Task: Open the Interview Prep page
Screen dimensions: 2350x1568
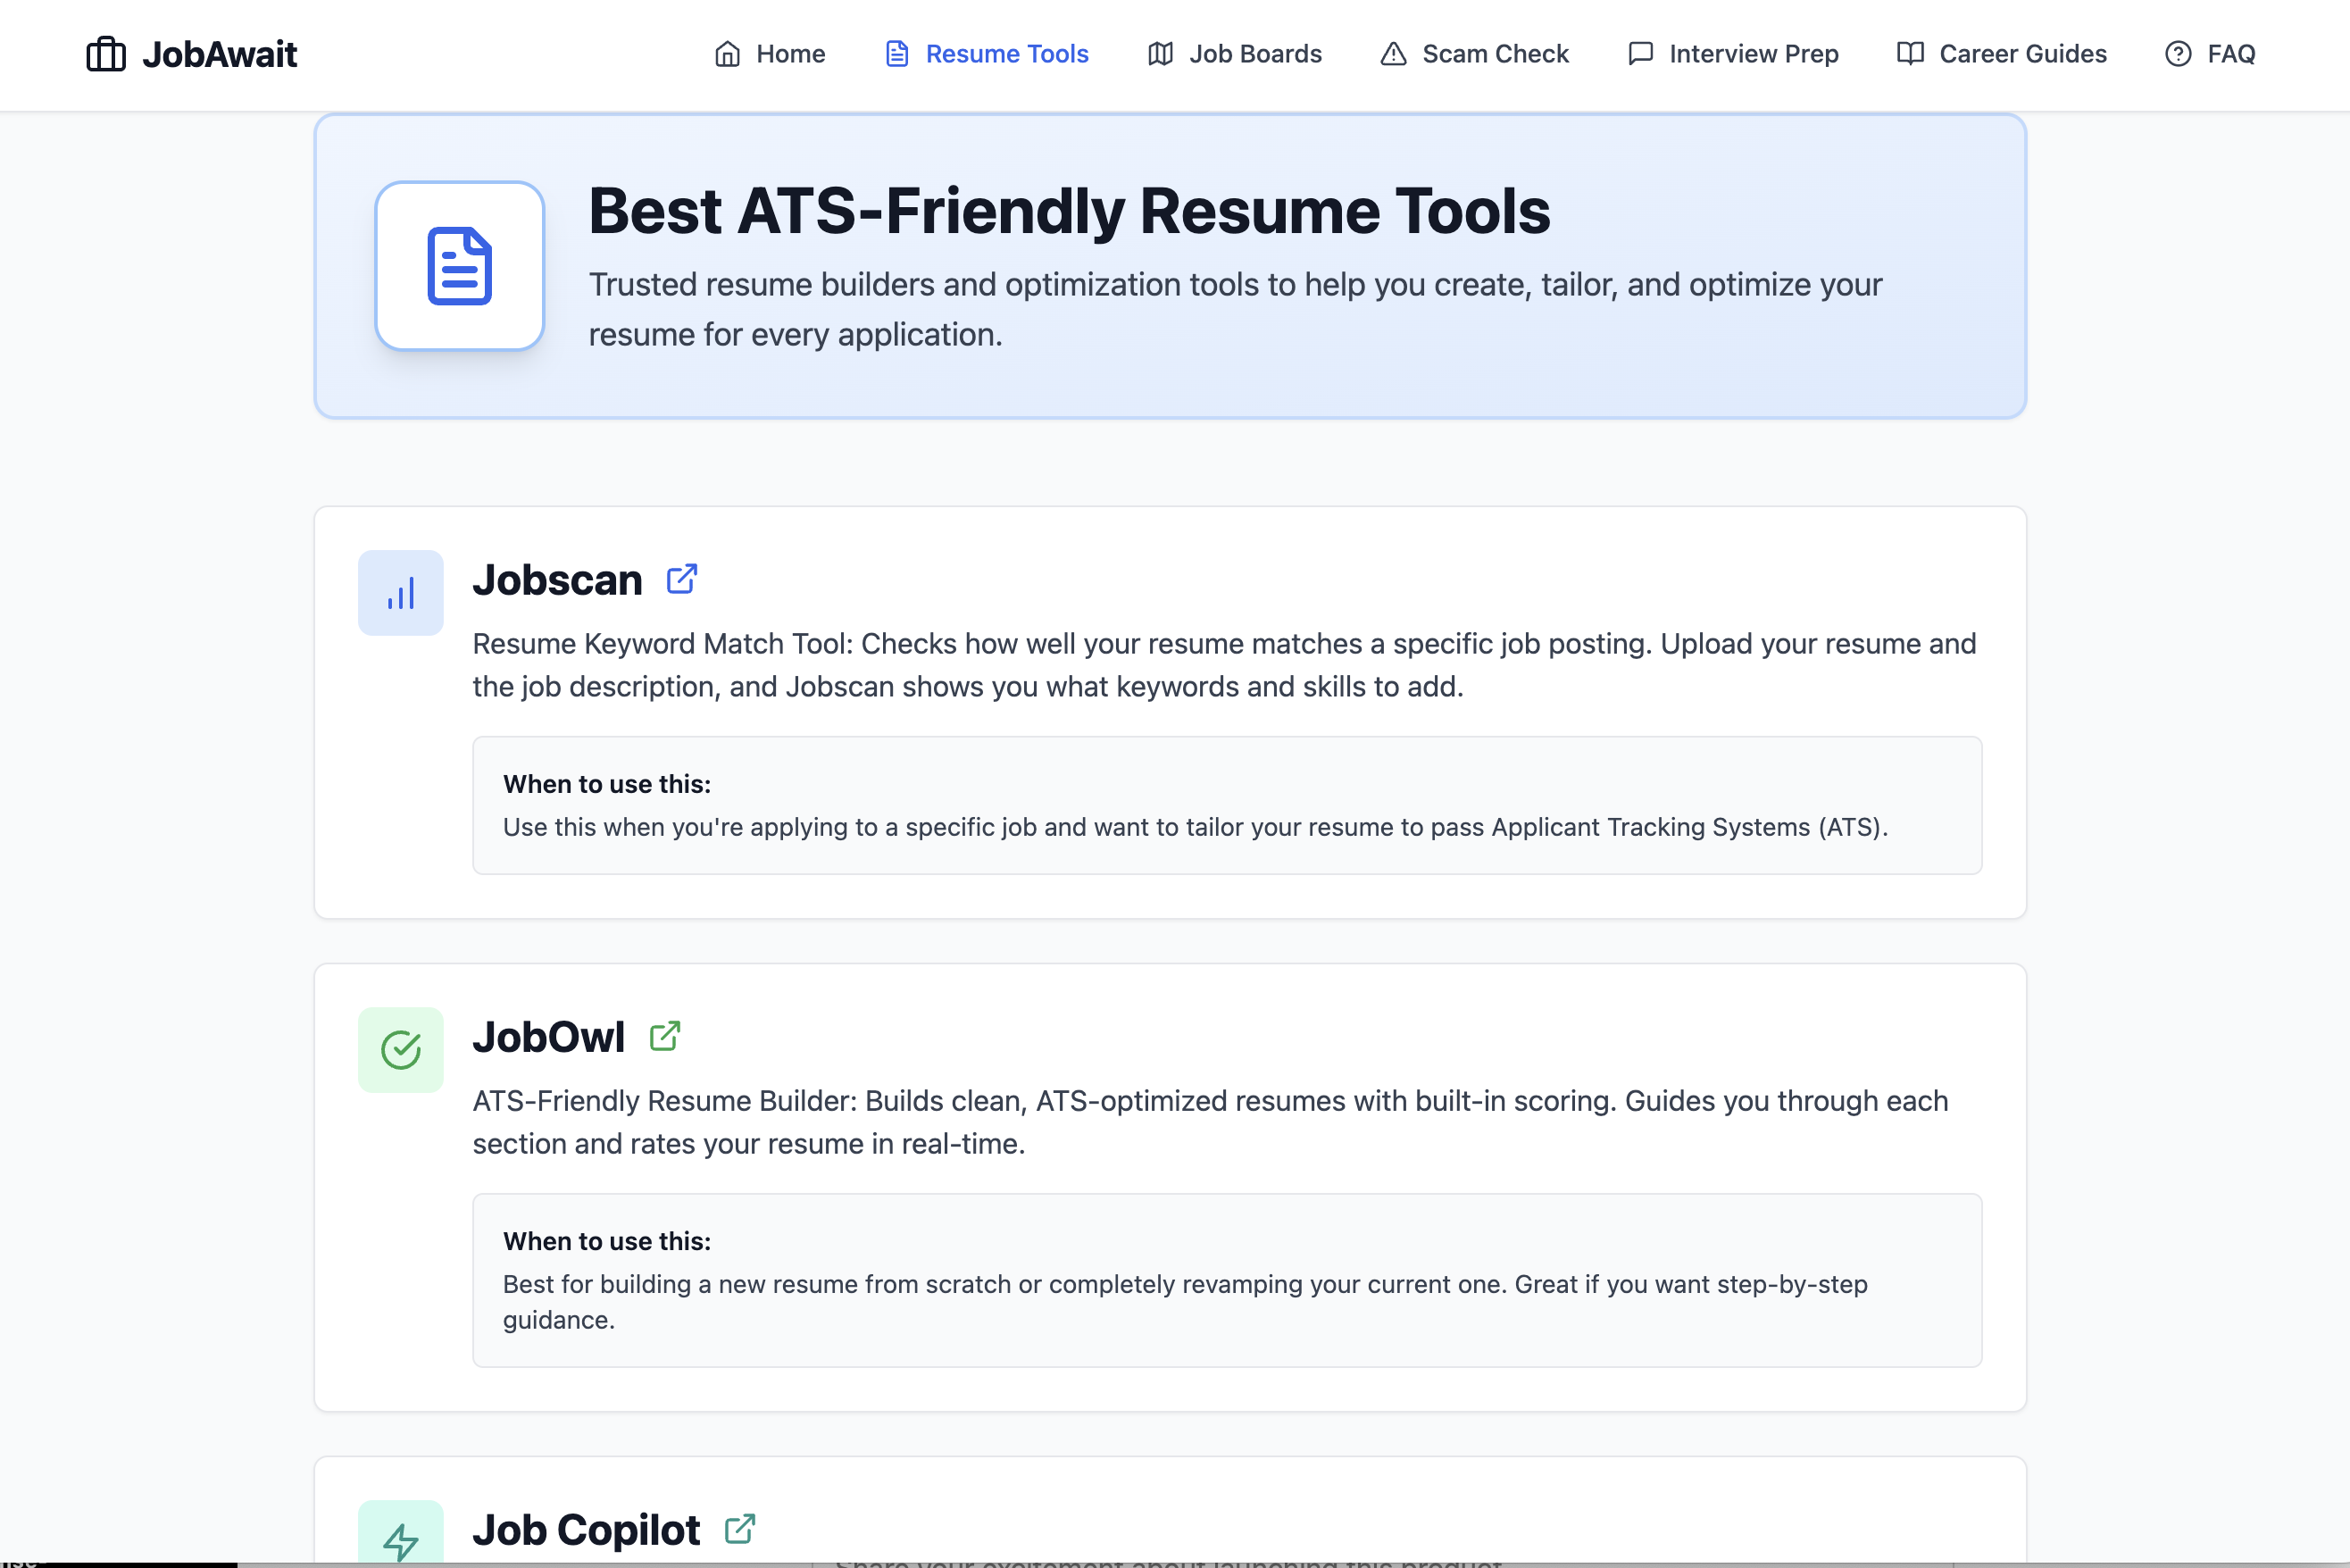Action: (x=1754, y=54)
